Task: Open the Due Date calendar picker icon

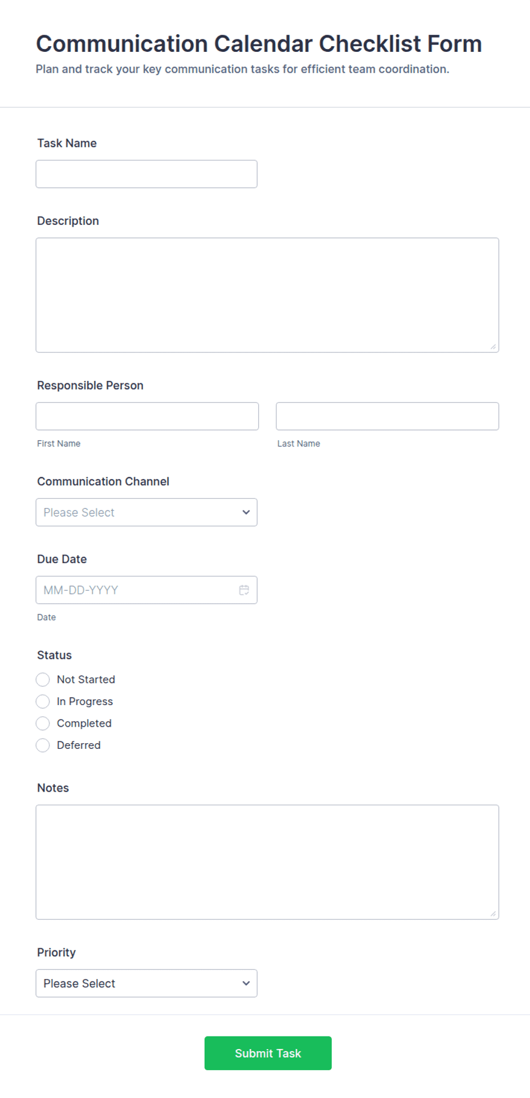Action: tap(244, 590)
